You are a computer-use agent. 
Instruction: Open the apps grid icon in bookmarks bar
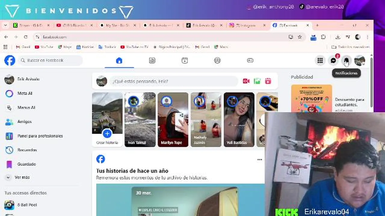click(5, 47)
